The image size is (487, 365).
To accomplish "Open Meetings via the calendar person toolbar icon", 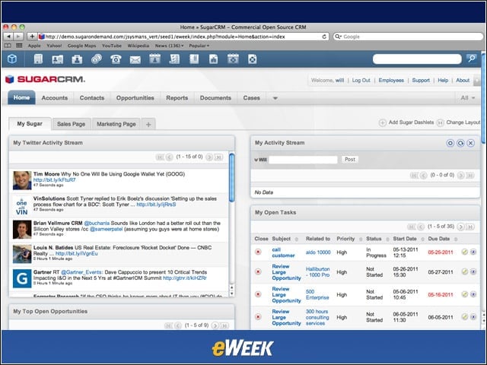I will pos(154,59).
